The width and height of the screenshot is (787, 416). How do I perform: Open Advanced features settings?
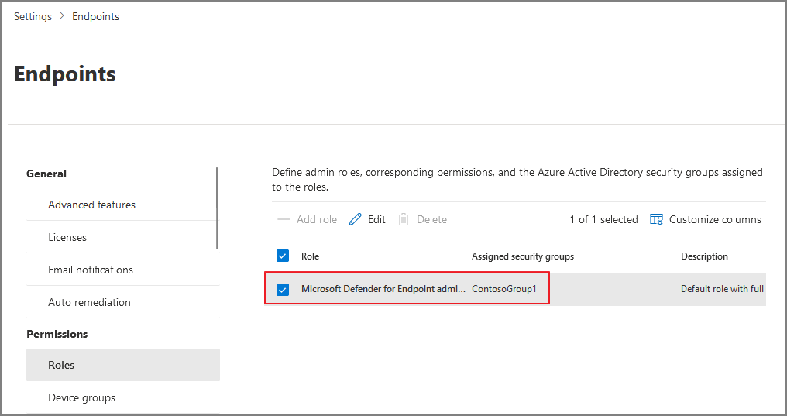92,205
